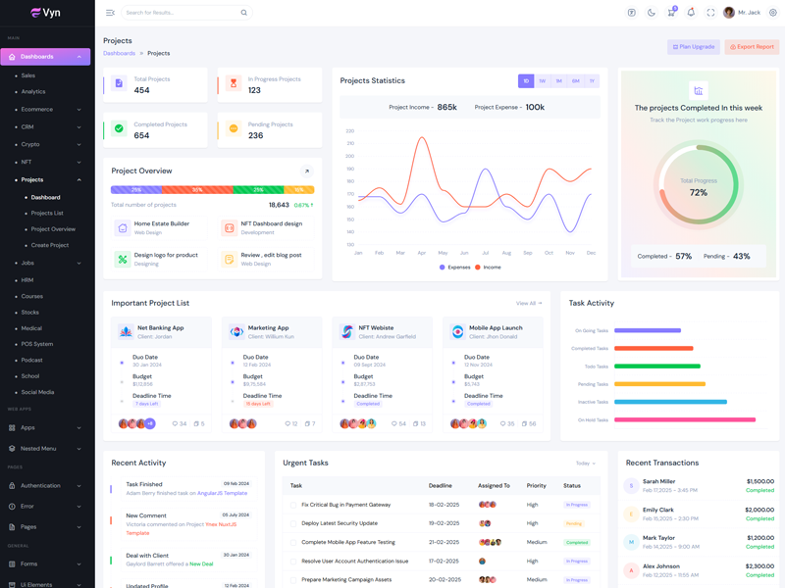This screenshot has width=785, height=588.
Task: Click the search magnifier icon
Action: pos(244,13)
